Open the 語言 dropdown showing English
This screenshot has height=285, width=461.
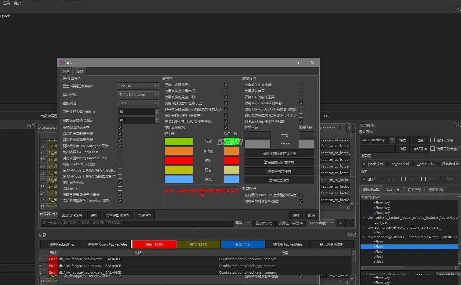pos(138,86)
